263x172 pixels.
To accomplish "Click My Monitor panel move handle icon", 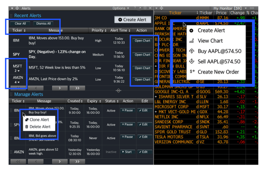I will (x=161, y=8).
